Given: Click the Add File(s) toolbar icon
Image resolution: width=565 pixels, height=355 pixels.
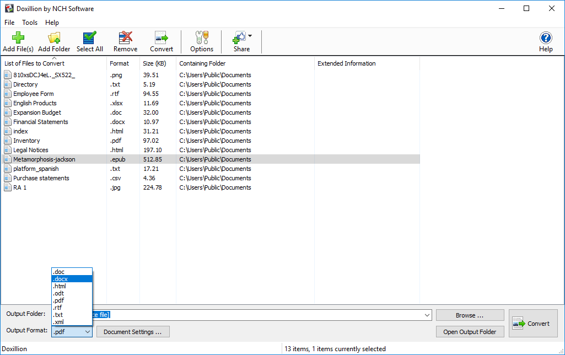Looking at the screenshot, I should [18, 37].
